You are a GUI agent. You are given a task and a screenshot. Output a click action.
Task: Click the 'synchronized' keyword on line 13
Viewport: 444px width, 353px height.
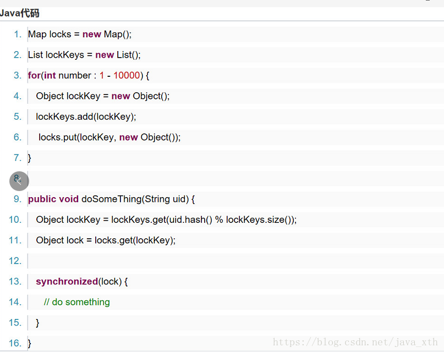67,281
